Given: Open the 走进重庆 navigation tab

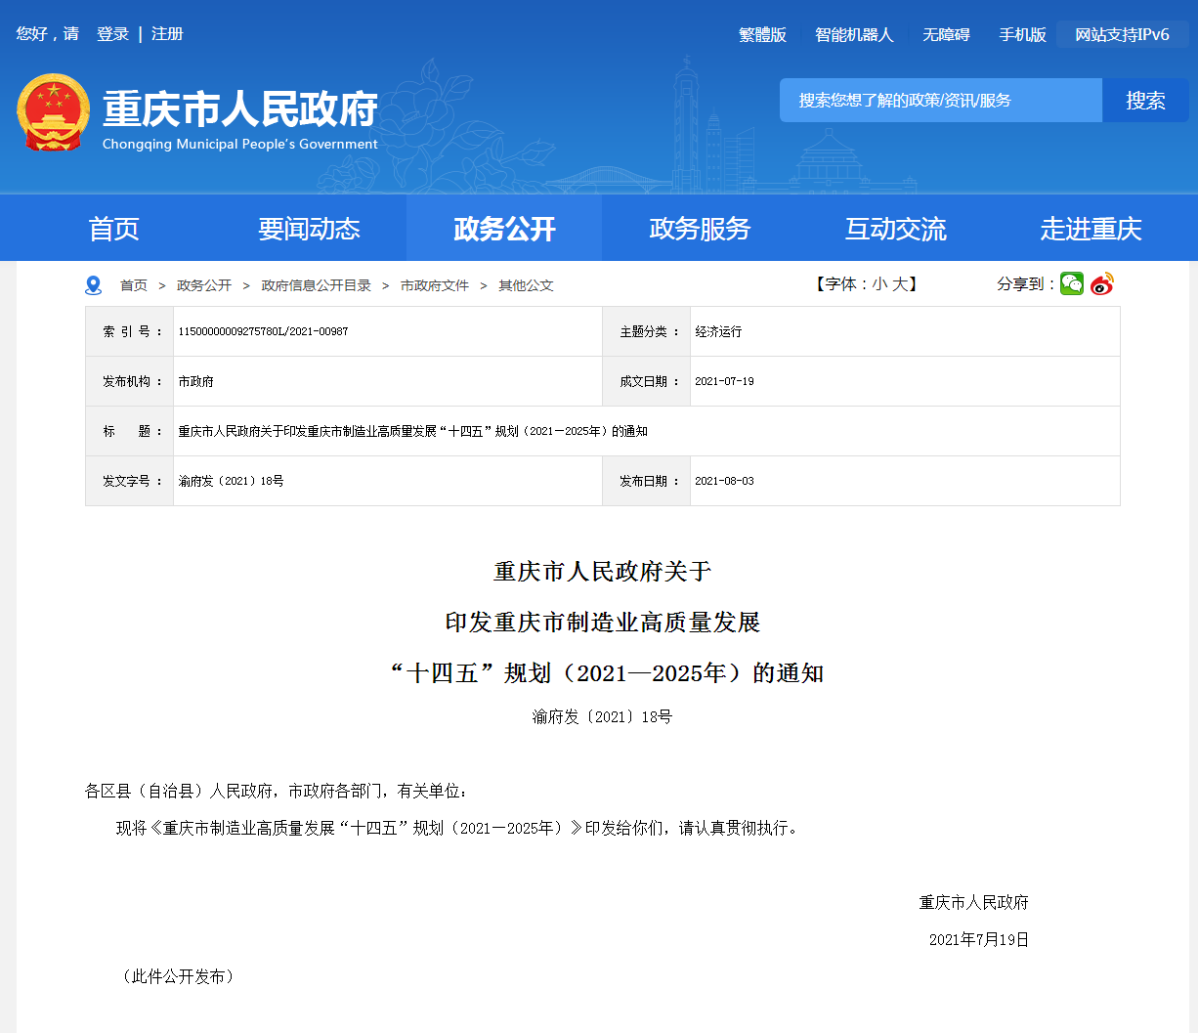Looking at the screenshot, I should click(x=1091, y=229).
